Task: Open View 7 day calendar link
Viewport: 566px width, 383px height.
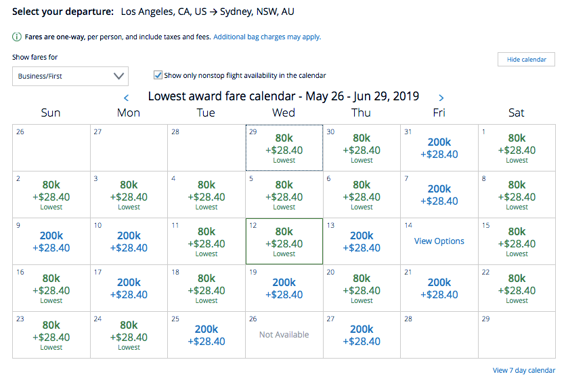Action: pyautogui.click(x=523, y=370)
